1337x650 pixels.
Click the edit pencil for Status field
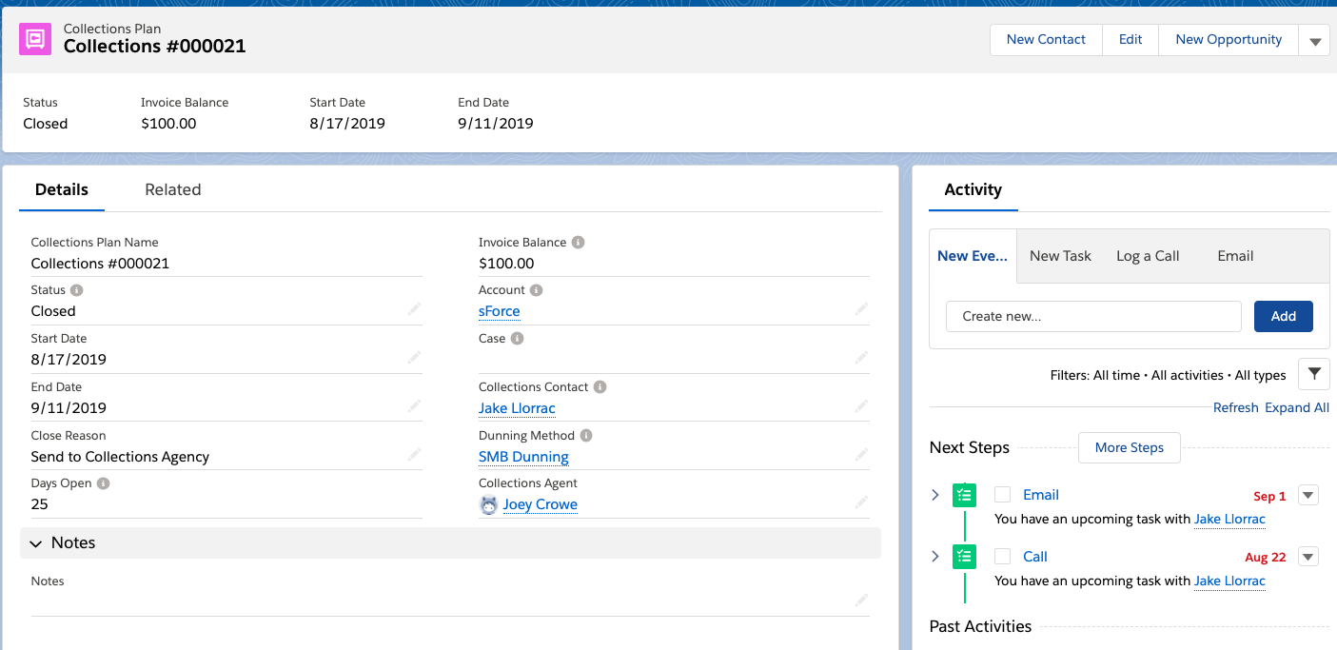pyautogui.click(x=415, y=309)
